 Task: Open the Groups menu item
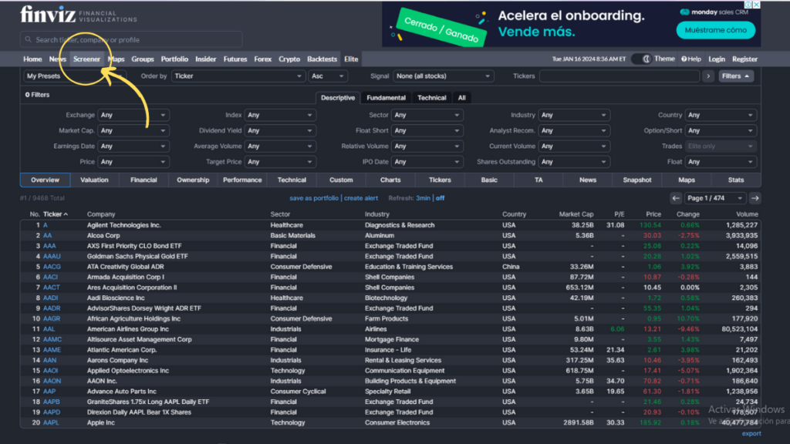[143, 59]
